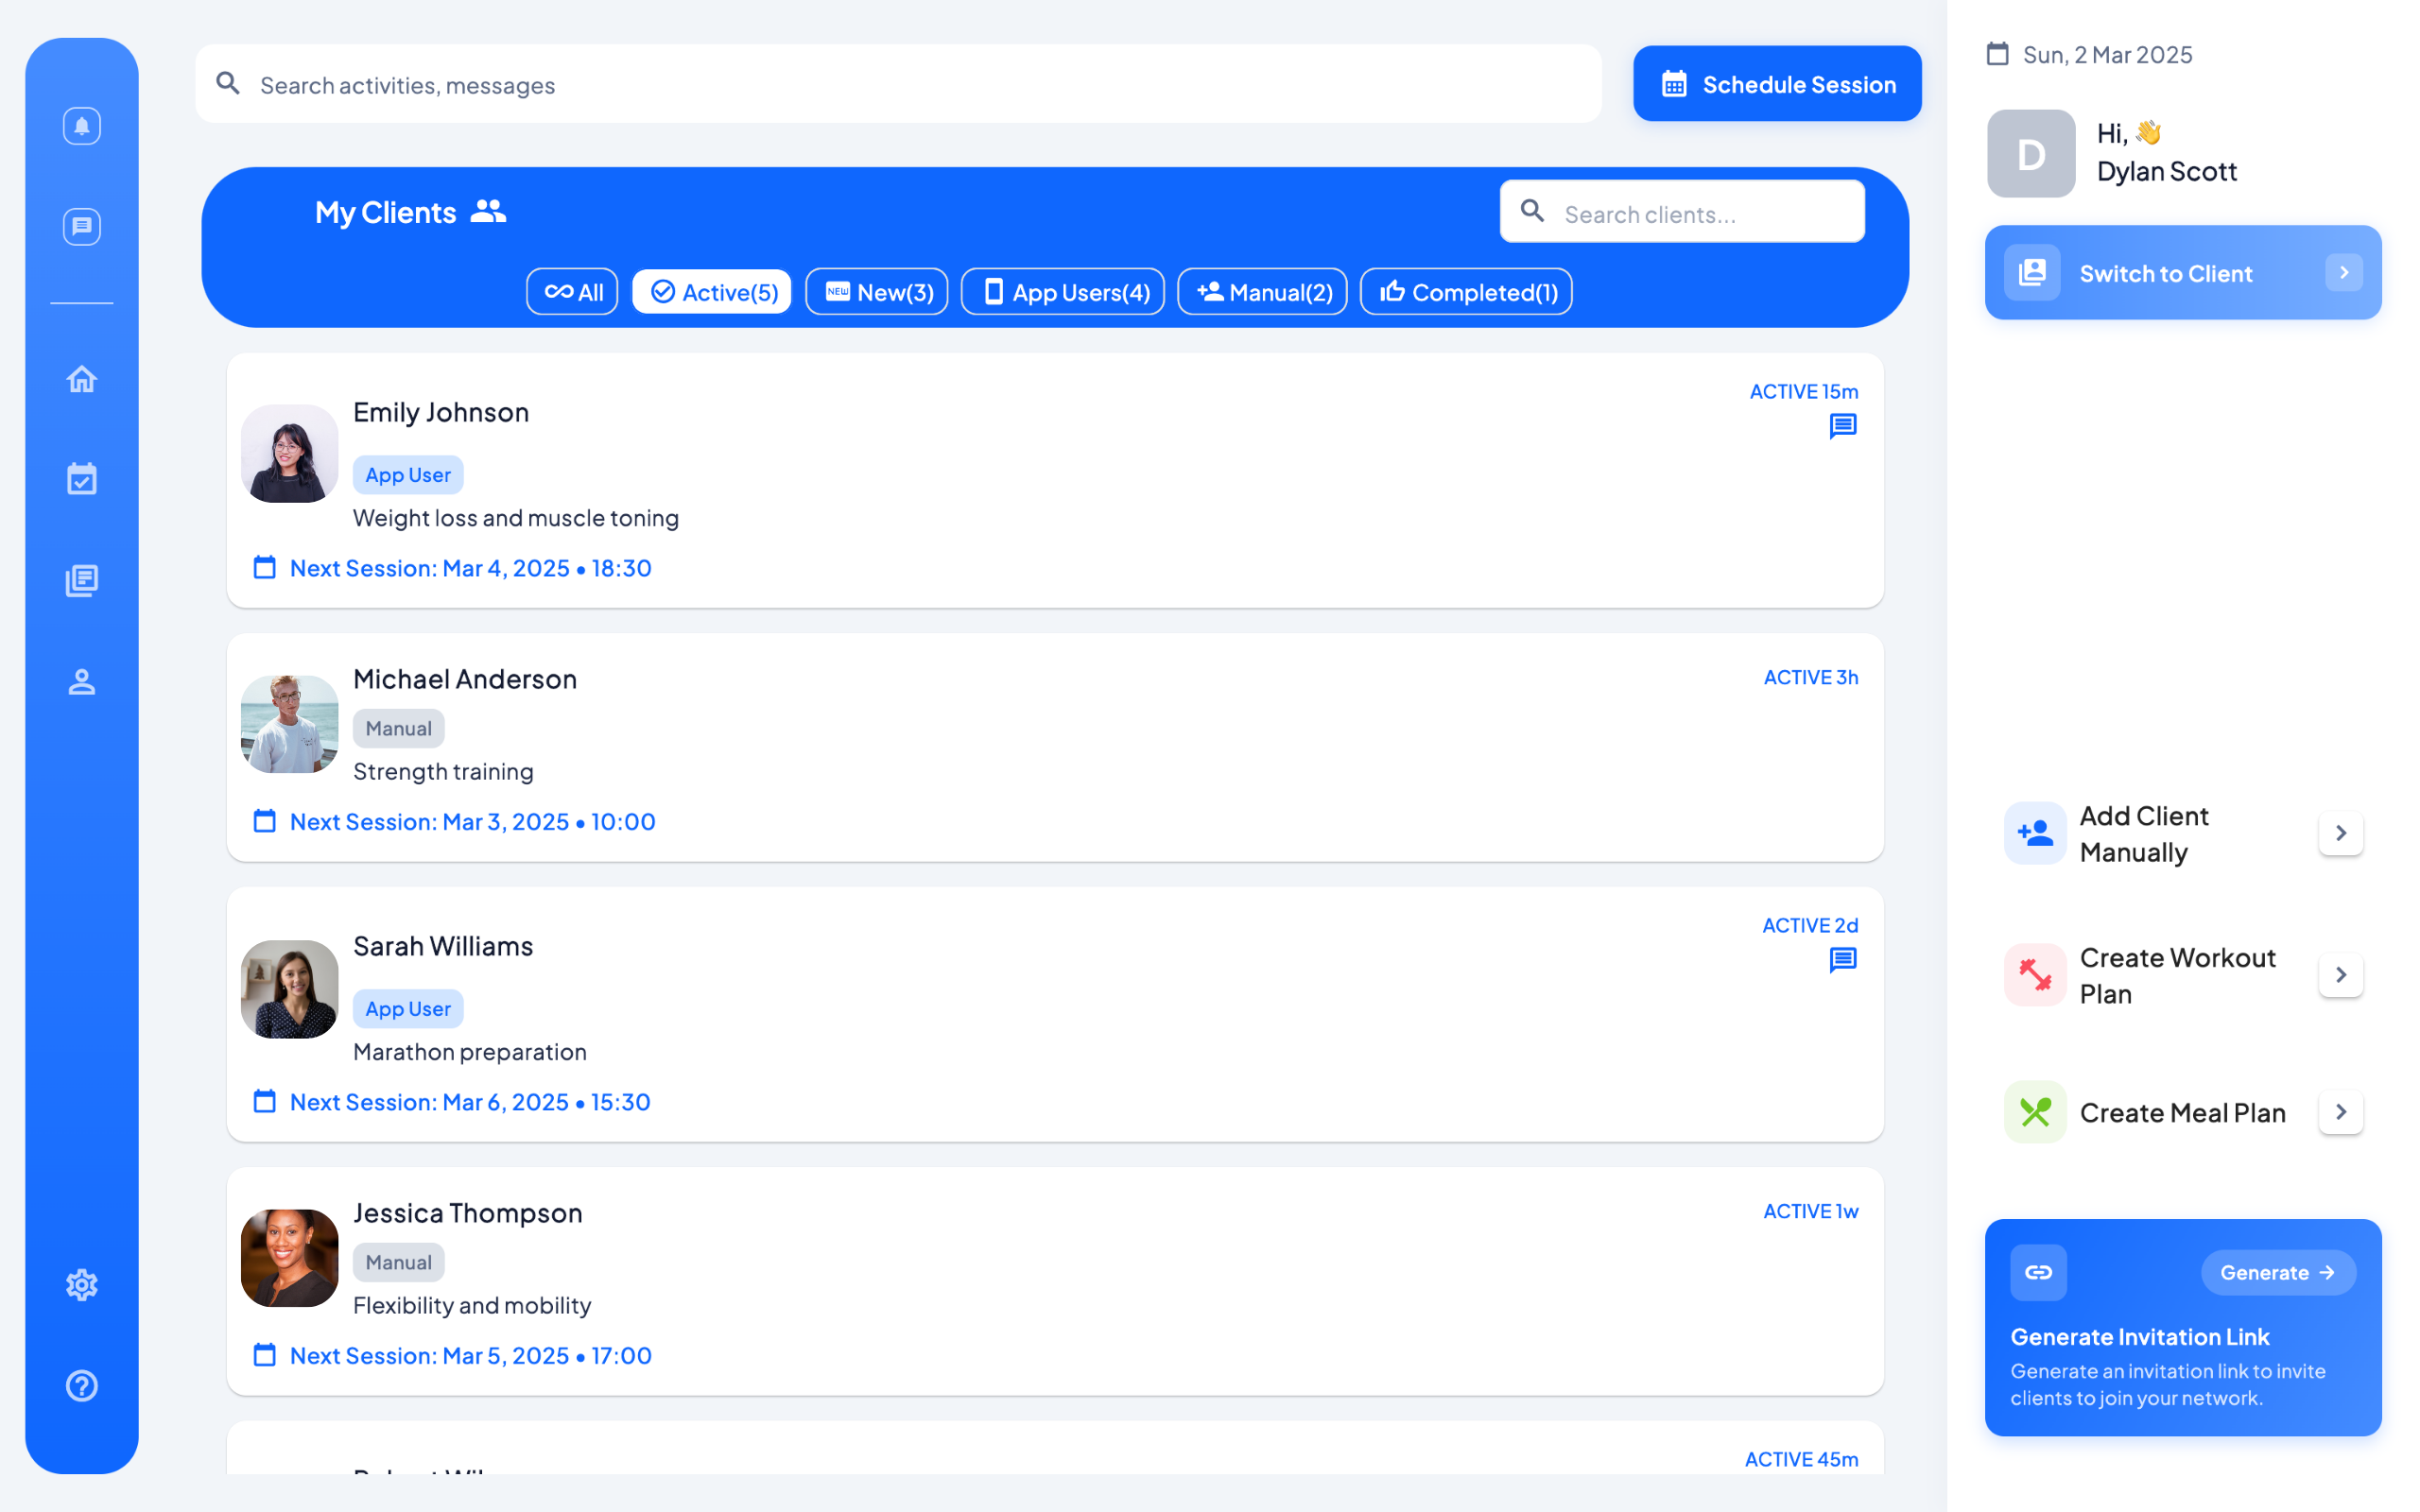Click Generate Invitation Link heading

[x=2140, y=1337]
